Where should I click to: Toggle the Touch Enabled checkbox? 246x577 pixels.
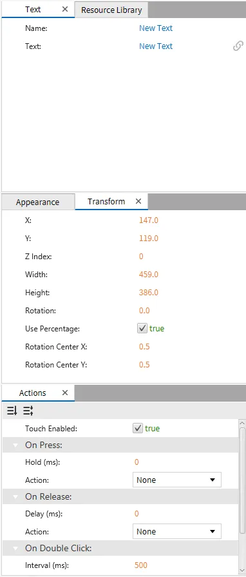point(138,428)
